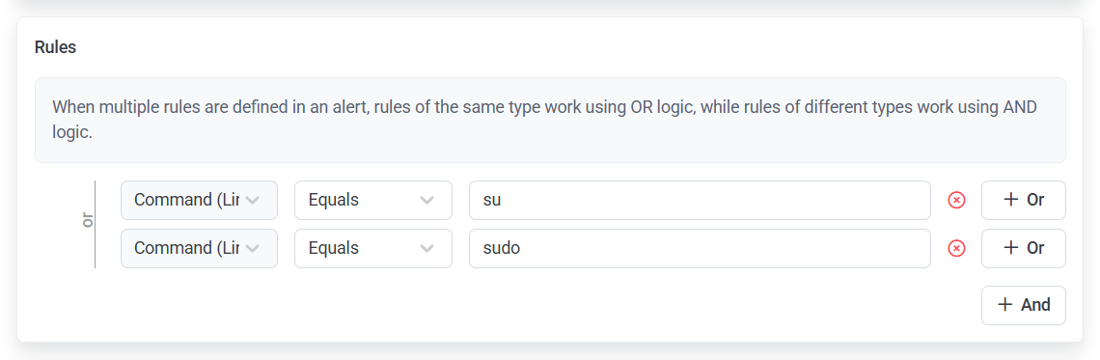Add an Or condition after the "sudo" rule
Image resolution: width=1100 pixels, height=360 pixels.
[1024, 248]
